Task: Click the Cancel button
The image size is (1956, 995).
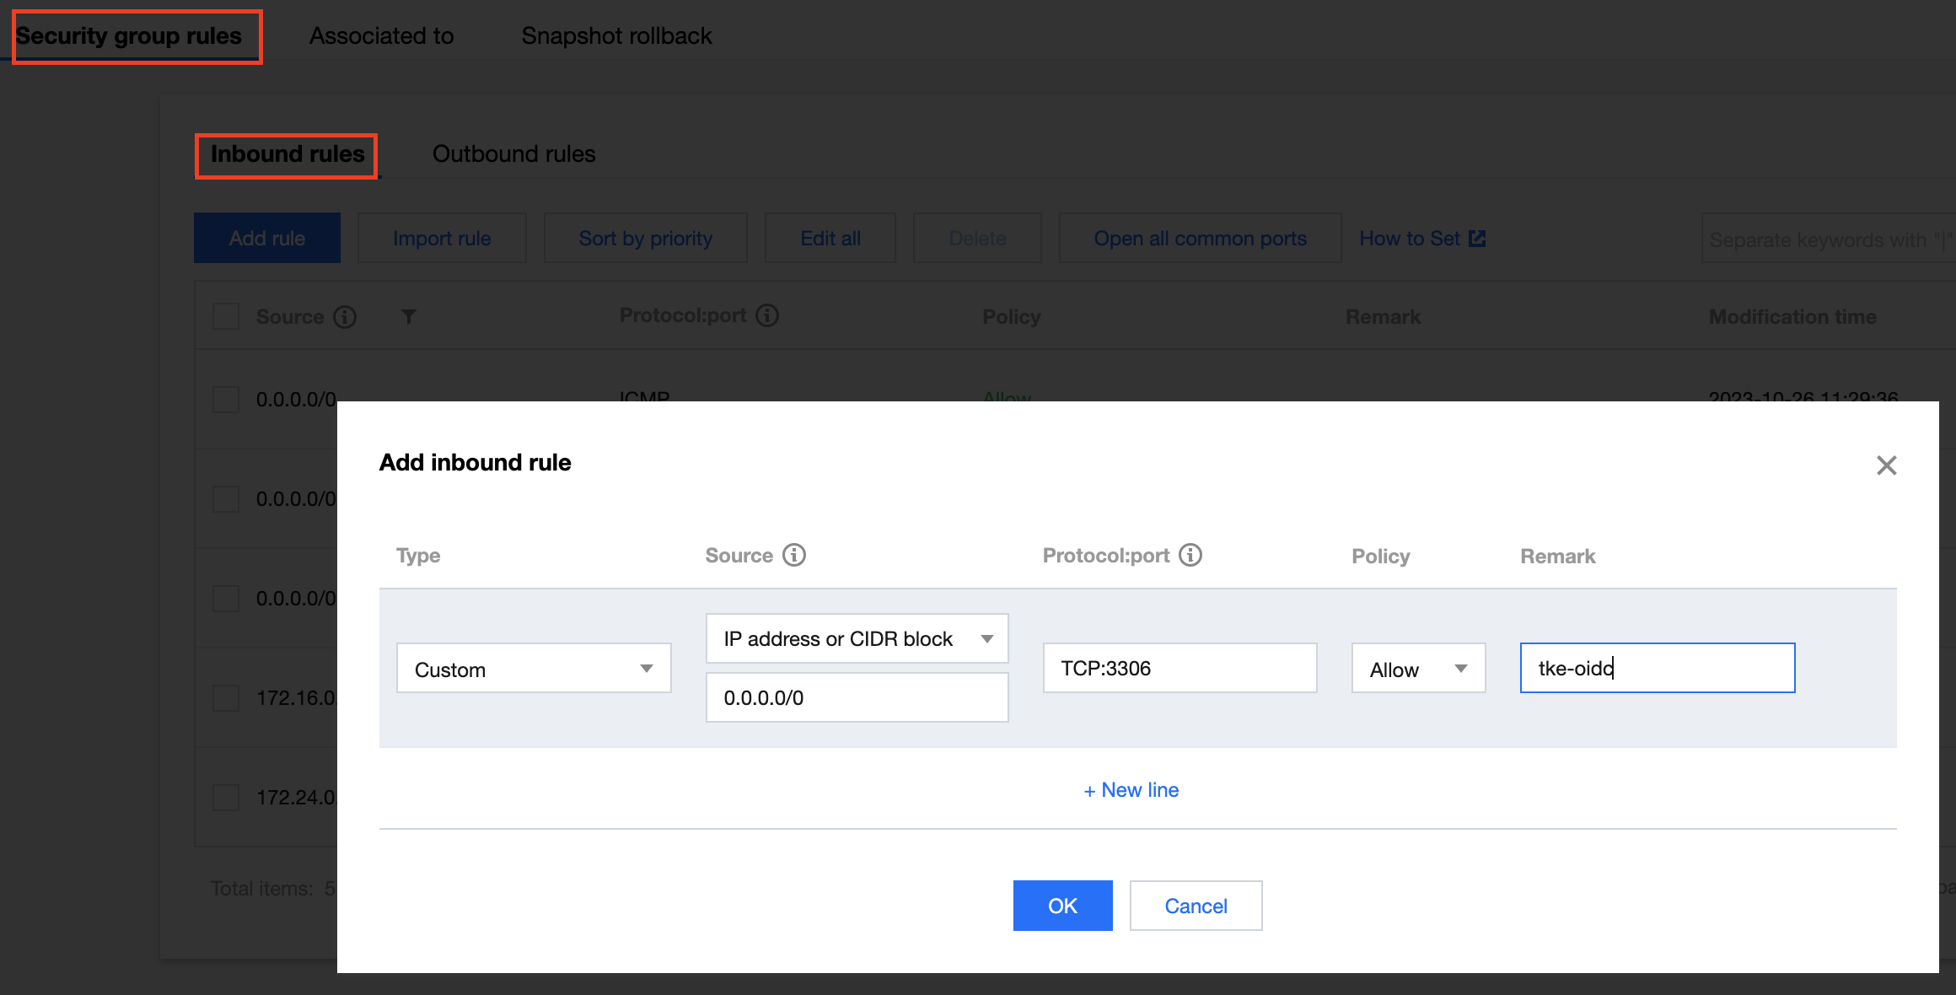Action: [x=1196, y=906]
